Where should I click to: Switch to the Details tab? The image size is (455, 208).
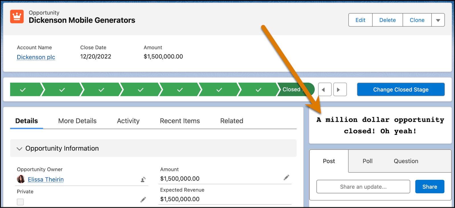click(26, 121)
